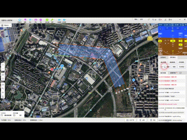Viewport: 187px width, 140px height.
Task: Open the 任务 menu in the title bar
Action: [141, 20]
